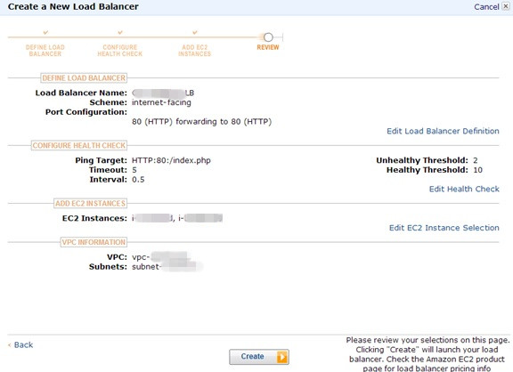The width and height of the screenshot is (513, 372).
Task: Click the Review step circle marker
Action: (268, 37)
